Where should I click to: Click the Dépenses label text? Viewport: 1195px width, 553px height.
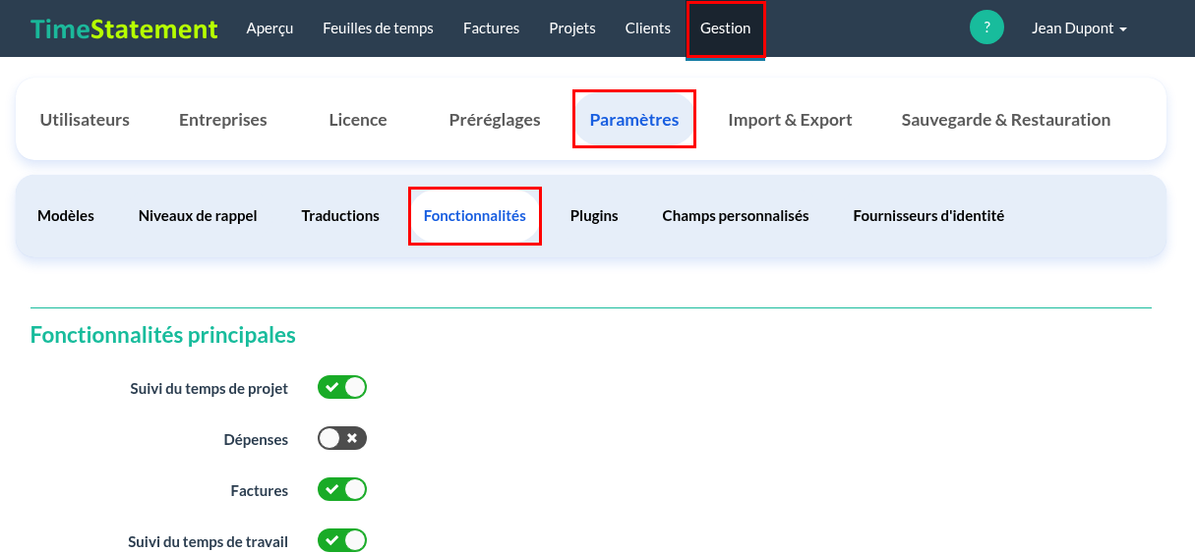(x=256, y=440)
